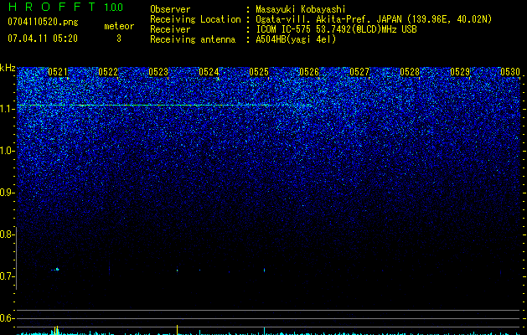
Task: Click the kHz axis unit label
Action: (8, 68)
